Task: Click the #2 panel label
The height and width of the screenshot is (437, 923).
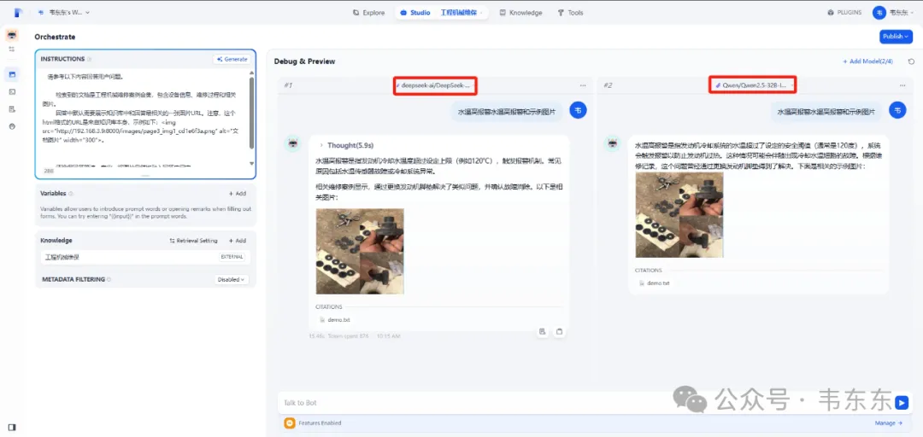Action: click(608, 86)
